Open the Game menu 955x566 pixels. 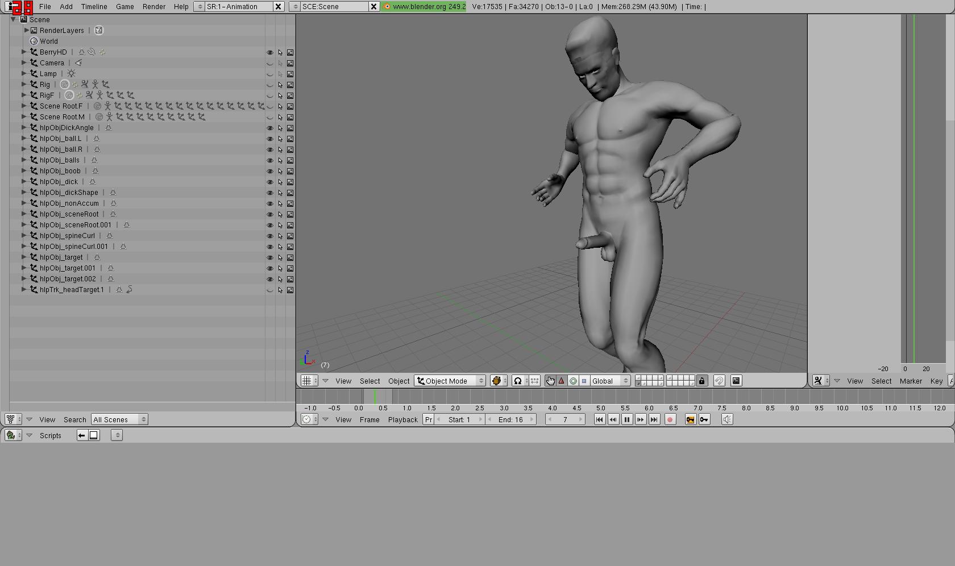[x=125, y=7]
